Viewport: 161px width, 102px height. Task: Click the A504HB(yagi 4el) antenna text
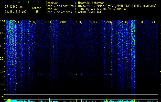point(90,12)
